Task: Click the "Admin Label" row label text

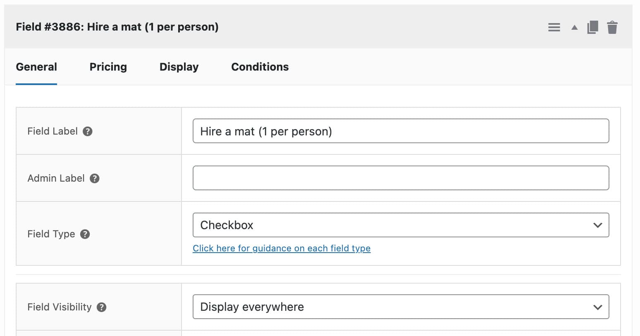Action: tap(56, 178)
